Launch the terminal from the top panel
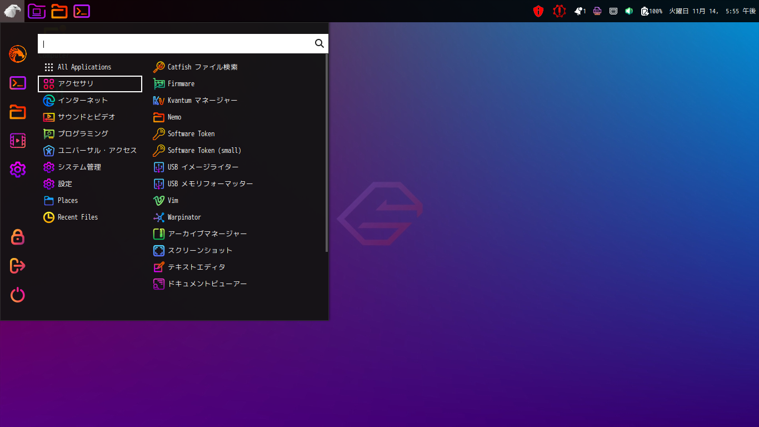Viewport: 759px width, 427px height. (82, 11)
